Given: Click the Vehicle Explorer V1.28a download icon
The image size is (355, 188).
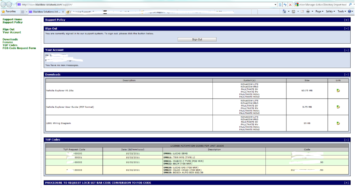Looking at the screenshot, I should click(338, 90).
